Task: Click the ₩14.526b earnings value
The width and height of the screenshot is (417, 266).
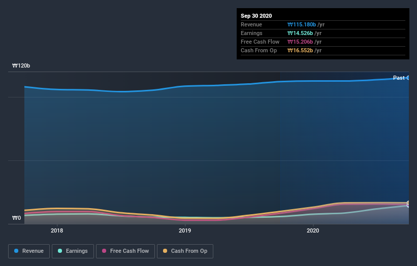Action: tap(300, 33)
